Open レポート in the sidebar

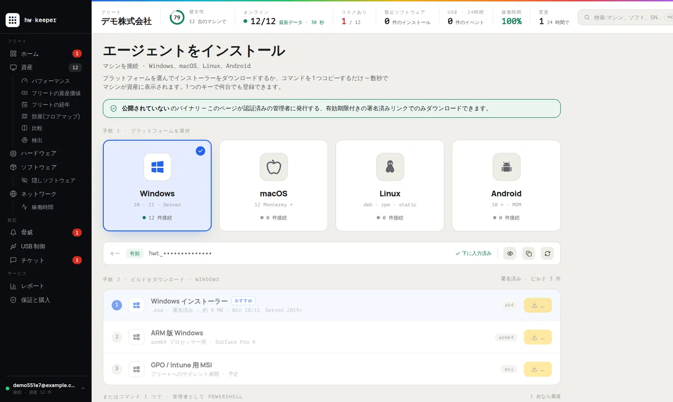(46, 286)
